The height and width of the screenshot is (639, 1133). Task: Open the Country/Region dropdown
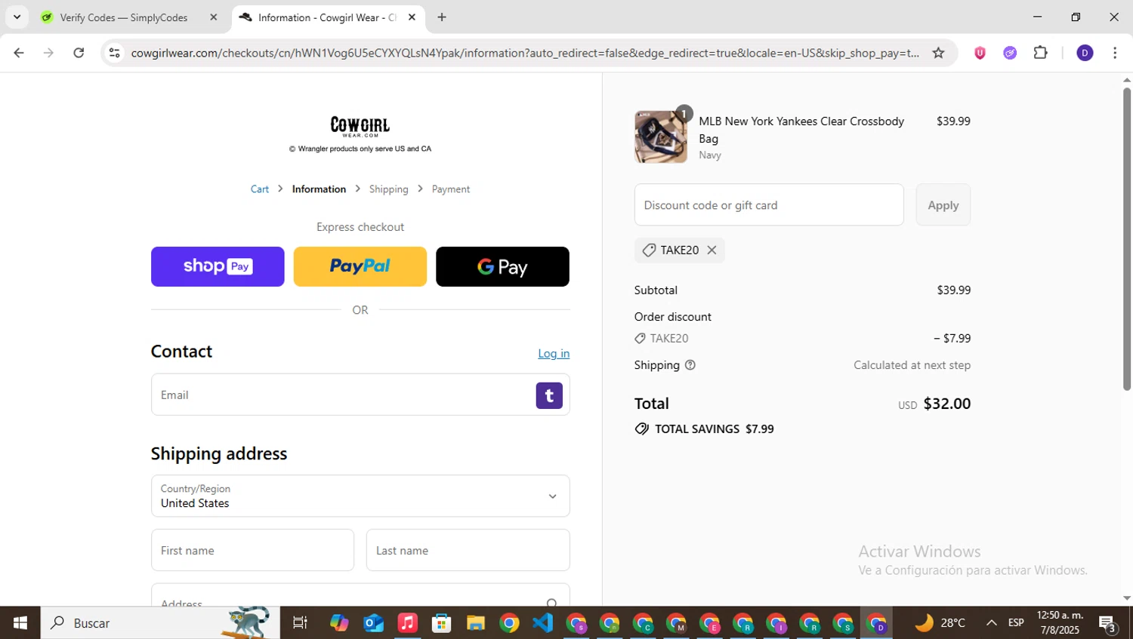360,496
